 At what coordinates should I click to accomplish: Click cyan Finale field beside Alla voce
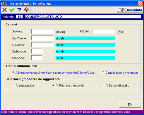(85, 58)
